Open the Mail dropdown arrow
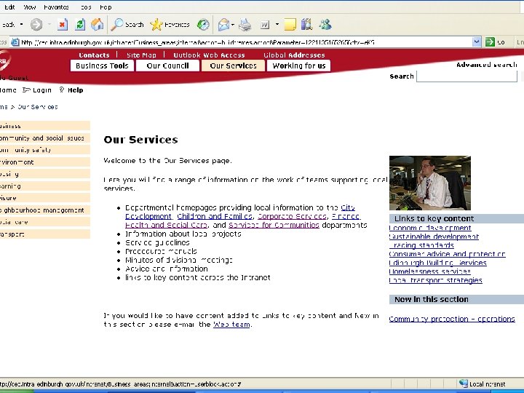The height and width of the screenshot is (393, 524). coord(233,25)
